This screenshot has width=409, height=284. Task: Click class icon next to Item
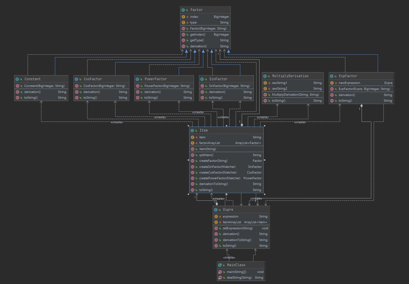click(x=192, y=131)
